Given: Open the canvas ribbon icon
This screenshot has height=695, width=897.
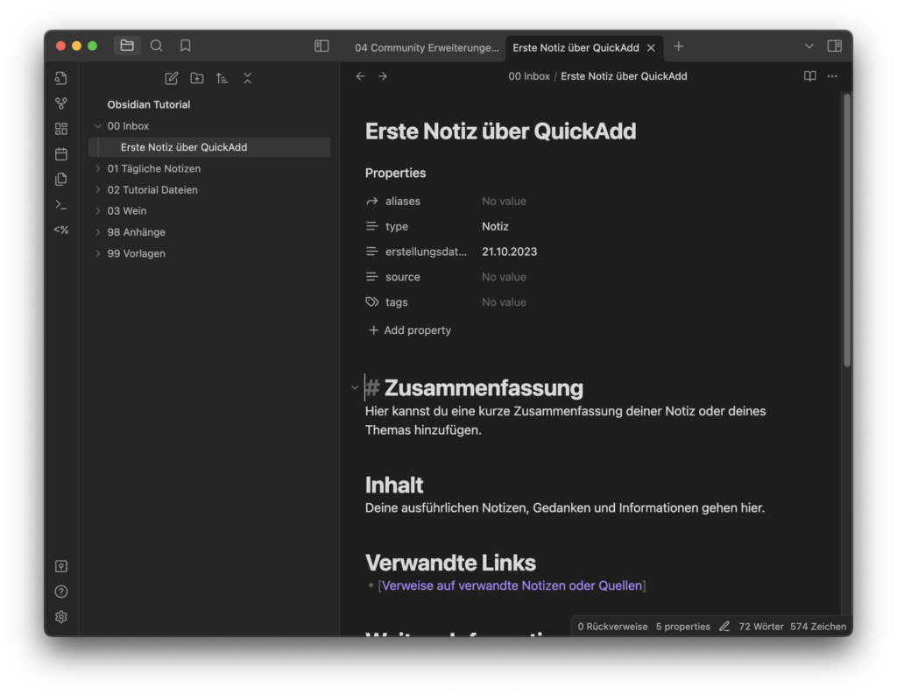Looking at the screenshot, I should click(x=61, y=128).
